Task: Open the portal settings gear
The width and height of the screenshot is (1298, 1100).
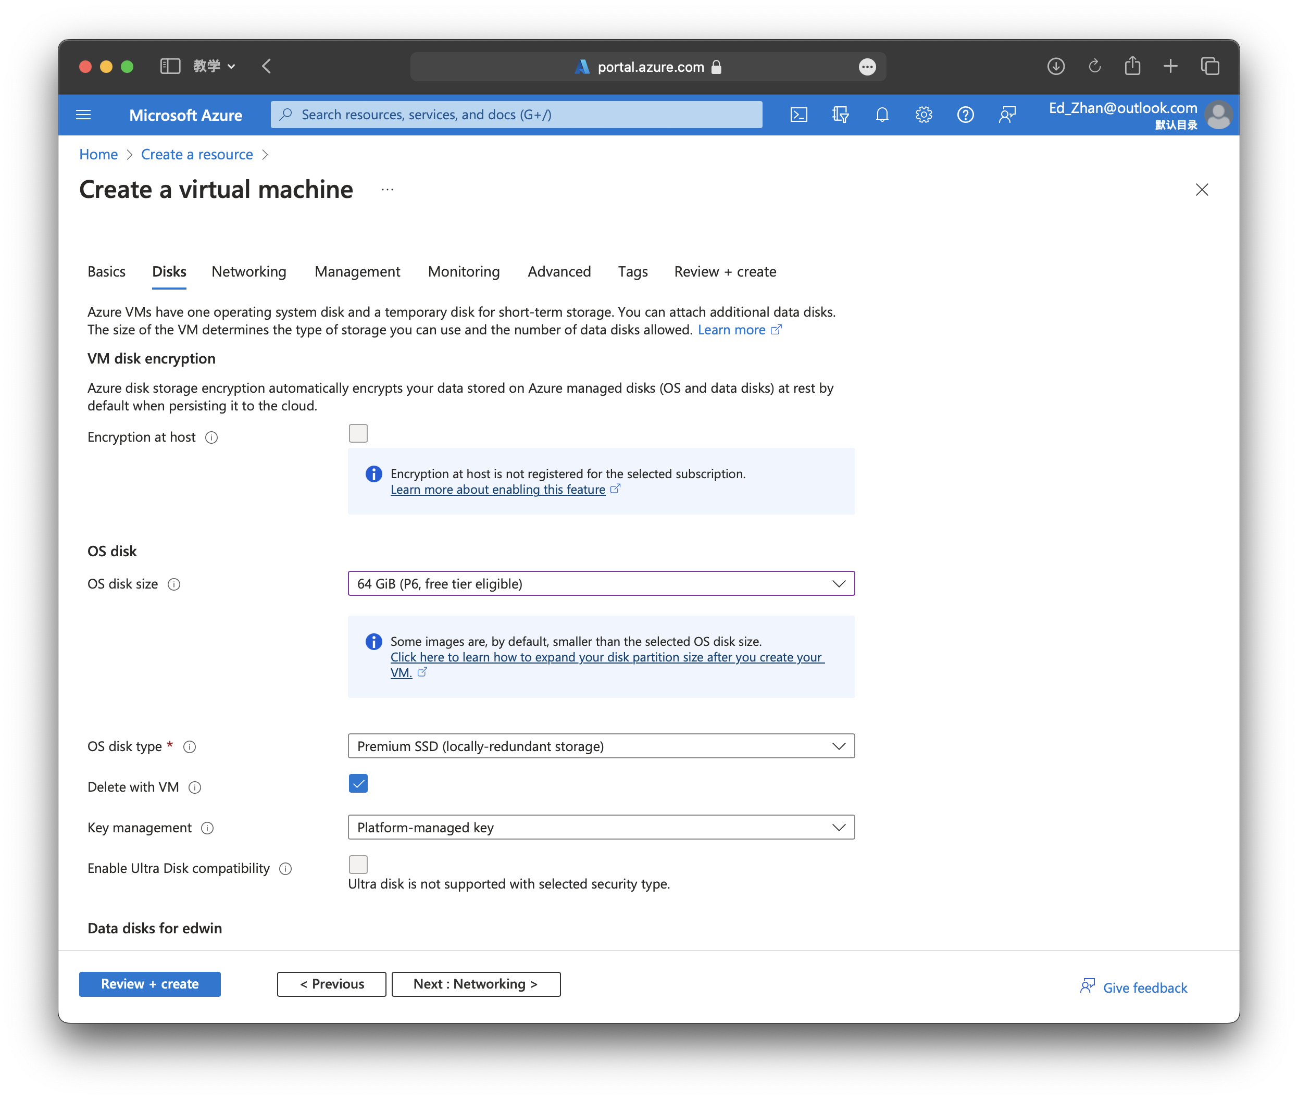Action: coord(923,115)
